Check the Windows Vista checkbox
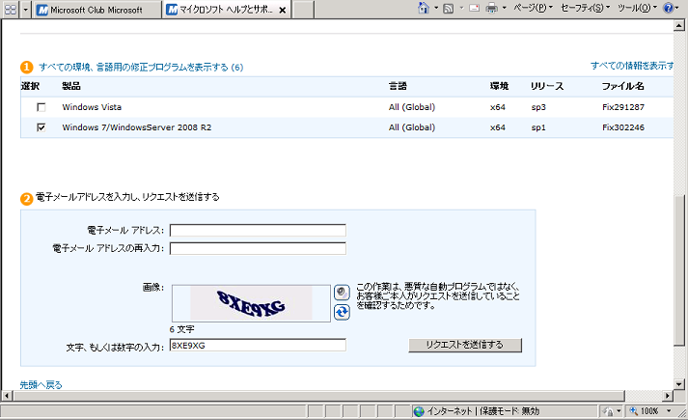688x420 pixels. click(x=41, y=106)
